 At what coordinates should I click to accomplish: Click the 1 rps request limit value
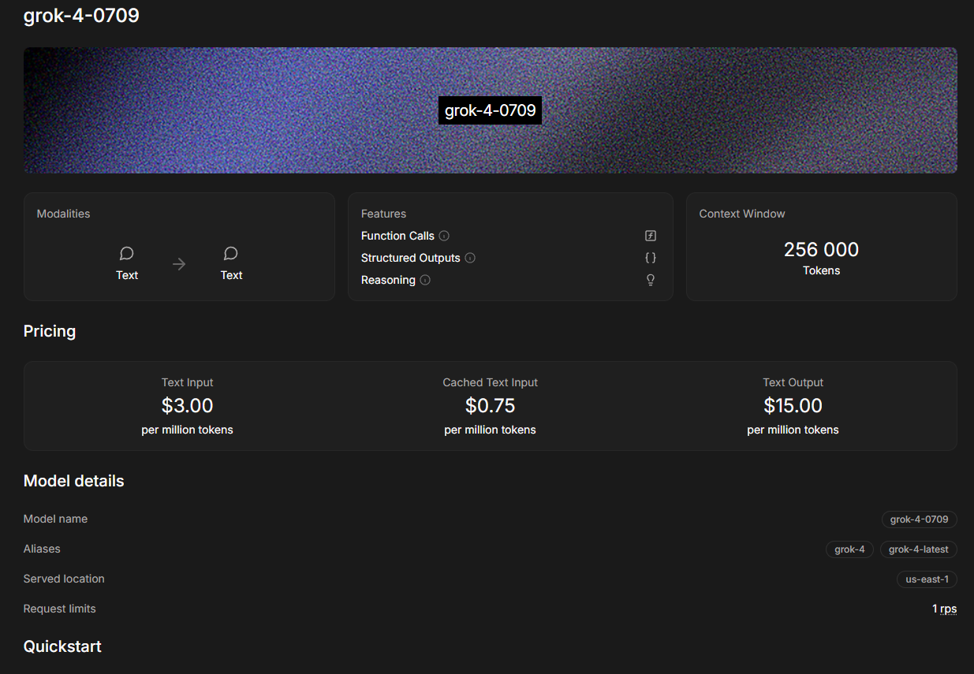click(x=944, y=609)
